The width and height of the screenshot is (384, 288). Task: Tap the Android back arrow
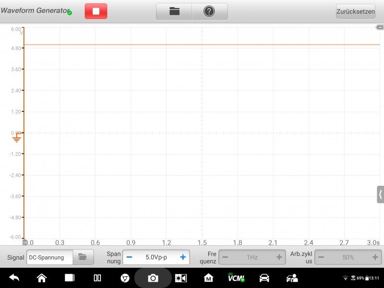pos(14,278)
